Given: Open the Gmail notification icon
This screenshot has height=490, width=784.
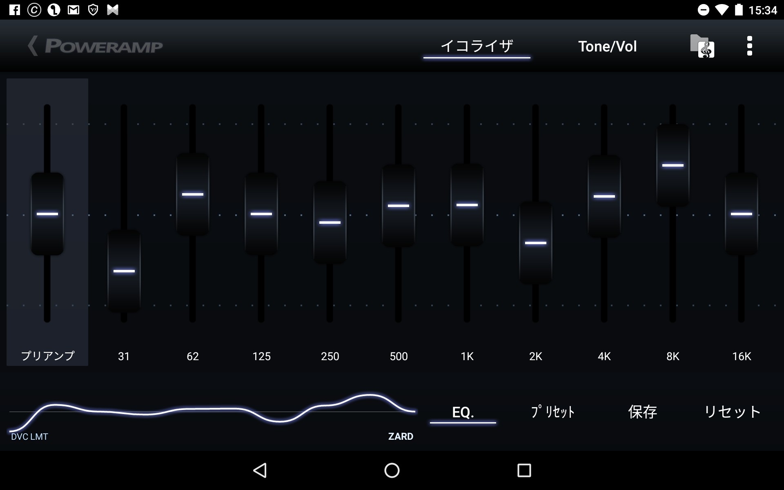Looking at the screenshot, I should (73, 10).
